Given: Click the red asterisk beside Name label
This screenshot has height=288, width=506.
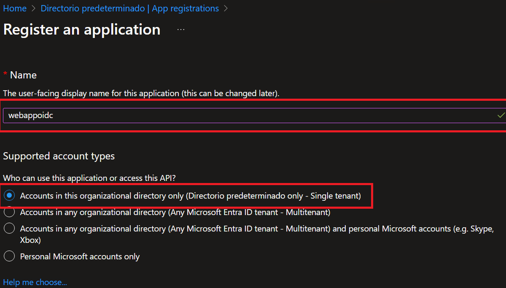Looking at the screenshot, I should click(5, 75).
